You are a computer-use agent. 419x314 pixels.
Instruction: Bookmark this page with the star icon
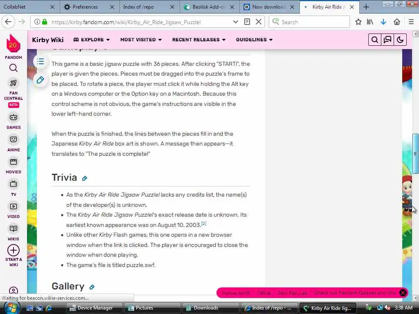click(358, 22)
